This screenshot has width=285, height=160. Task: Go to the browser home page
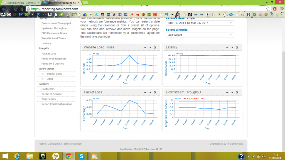pos(22,9)
